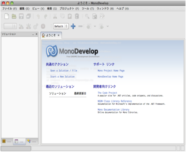Open the 検索 (S) menu
This screenshot has height=152, width=186.
point(52,9)
